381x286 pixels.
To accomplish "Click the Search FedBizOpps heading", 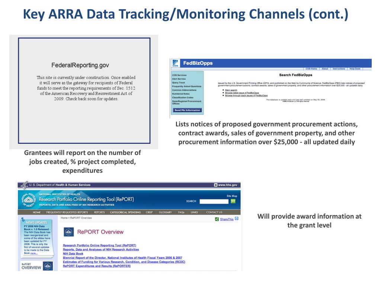I will 296,75.
